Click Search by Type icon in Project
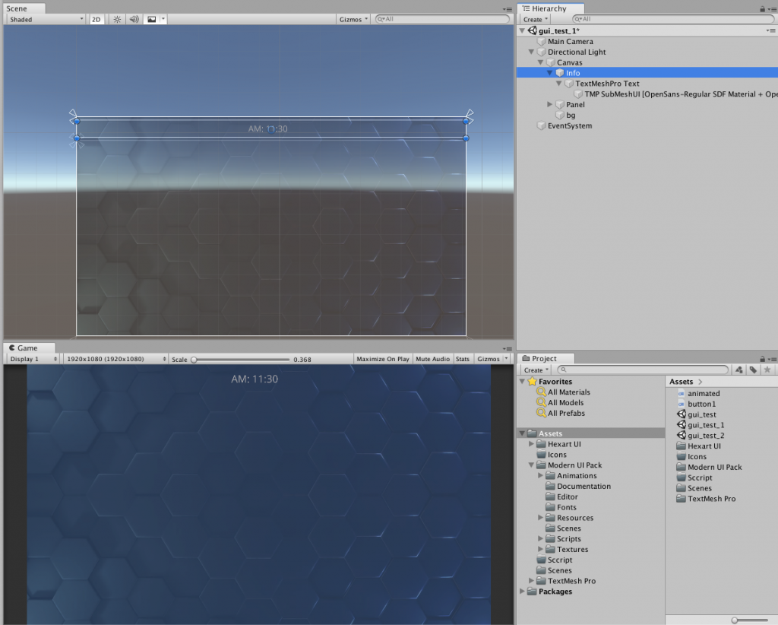The height and width of the screenshot is (625, 778). pos(738,370)
